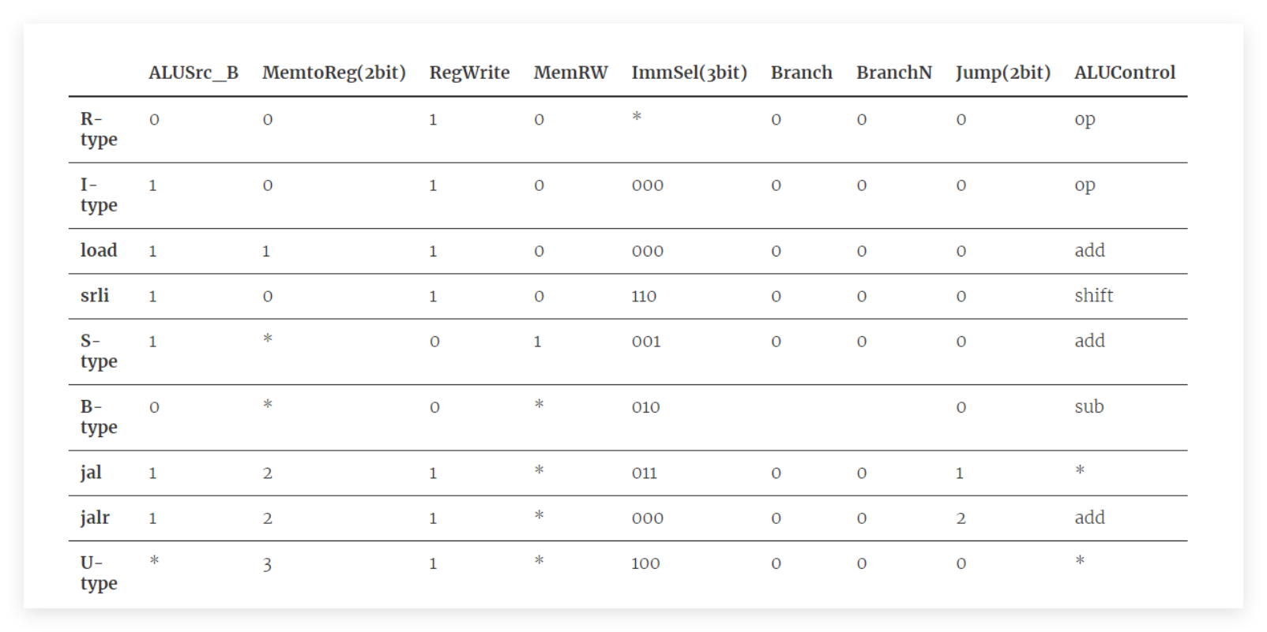Select the R-type row label
The image size is (1267, 632).
point(99,129)
